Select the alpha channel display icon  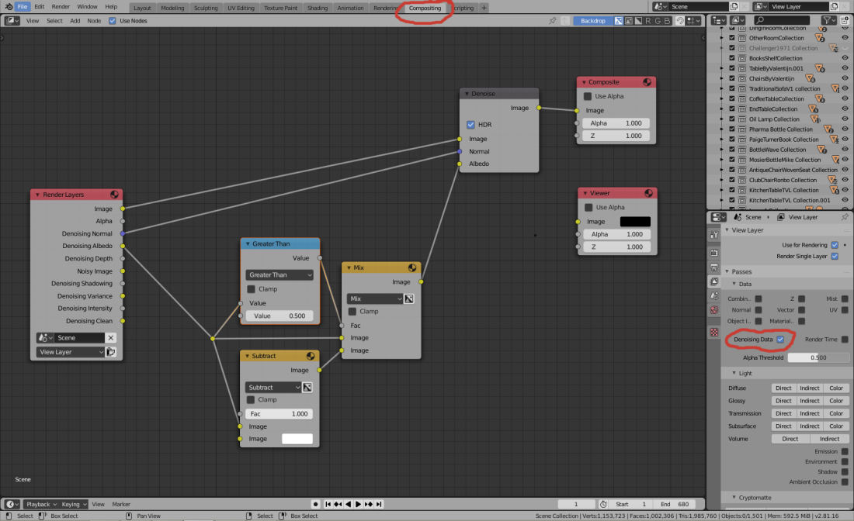click(638, 21)
